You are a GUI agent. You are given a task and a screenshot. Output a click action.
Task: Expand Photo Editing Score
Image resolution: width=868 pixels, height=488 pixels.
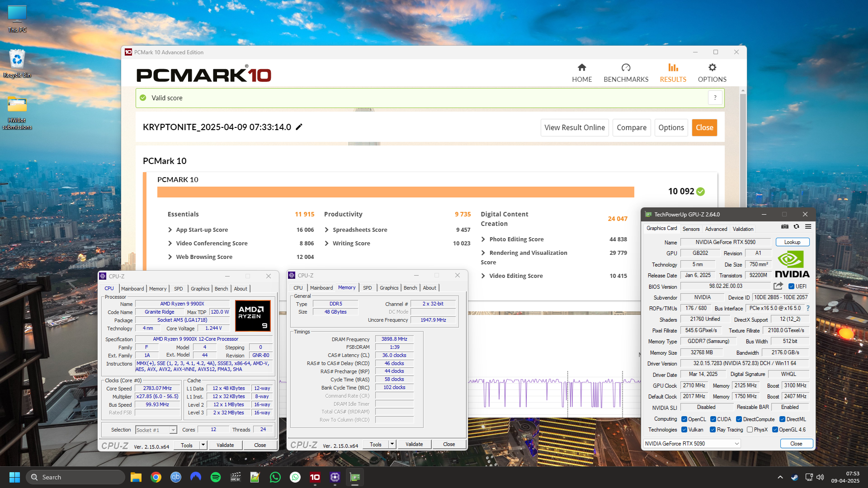pyautogui.click(x=483, y=239)
